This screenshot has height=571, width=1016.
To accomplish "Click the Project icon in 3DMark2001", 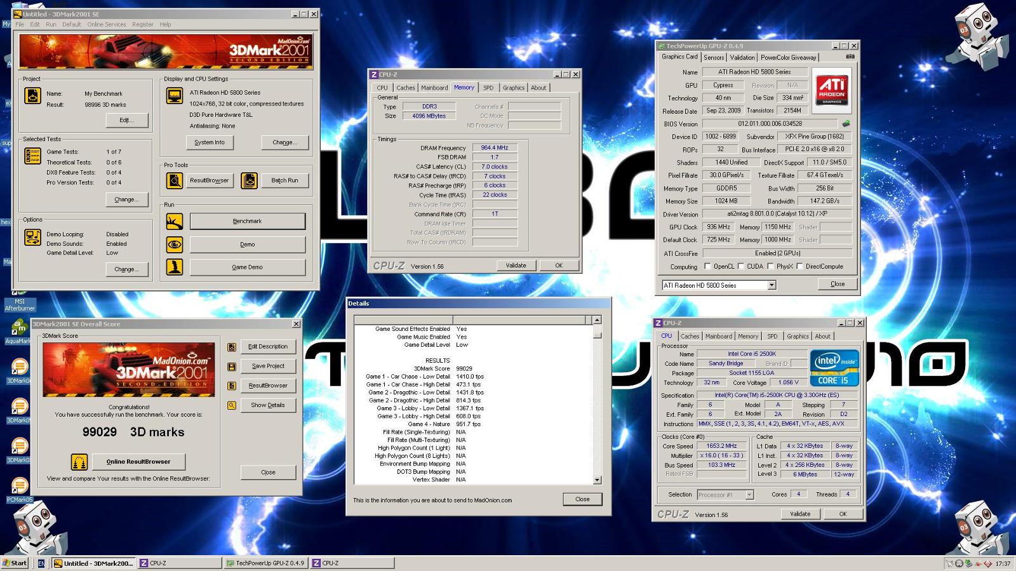I will click(32, 95).
